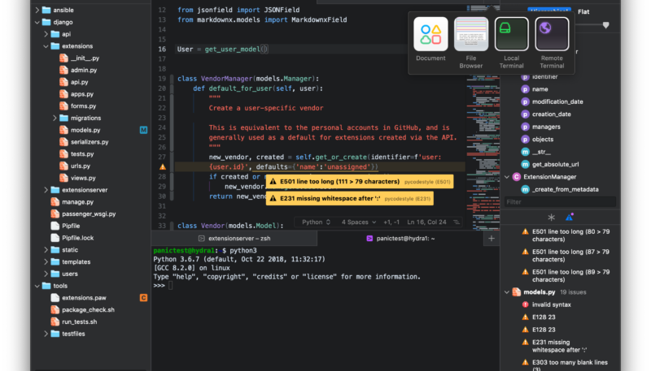Switch symbol list to Flat view
This screenshot has width=651, height=371.
tap(584, 11)
